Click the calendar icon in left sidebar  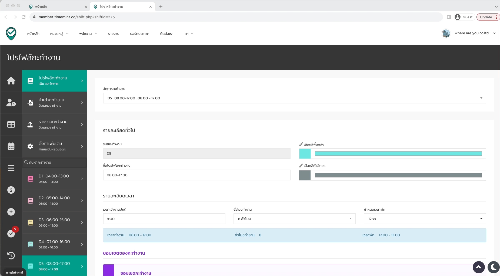coord(11,146)
